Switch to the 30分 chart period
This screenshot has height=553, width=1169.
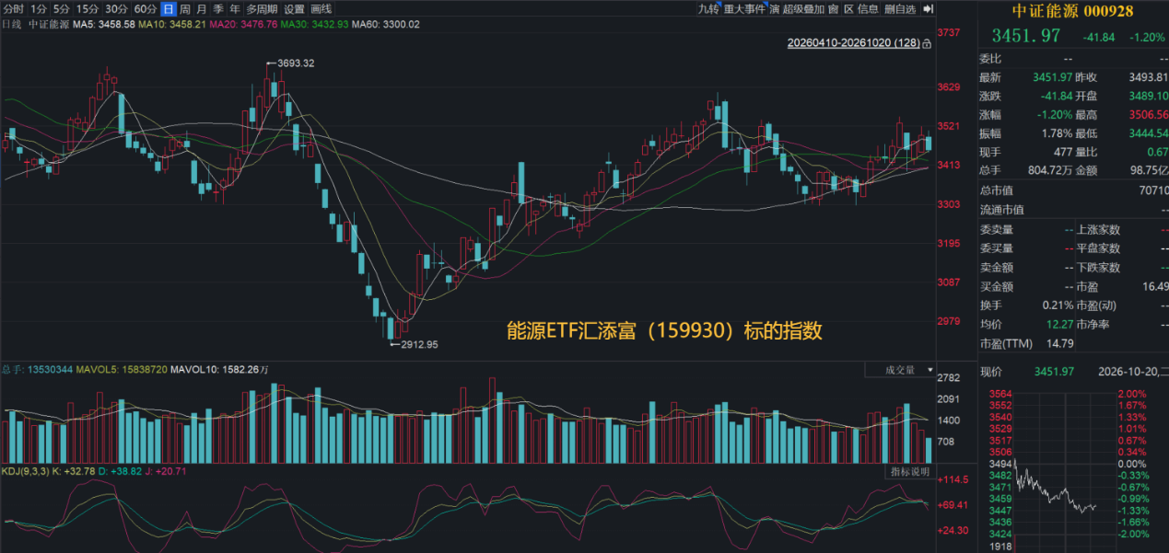(116, 9)
